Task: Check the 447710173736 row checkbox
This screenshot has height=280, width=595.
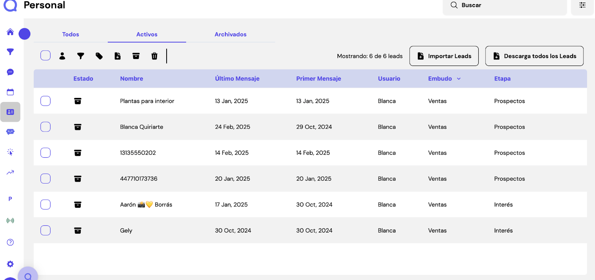Action: click(45, 179)
